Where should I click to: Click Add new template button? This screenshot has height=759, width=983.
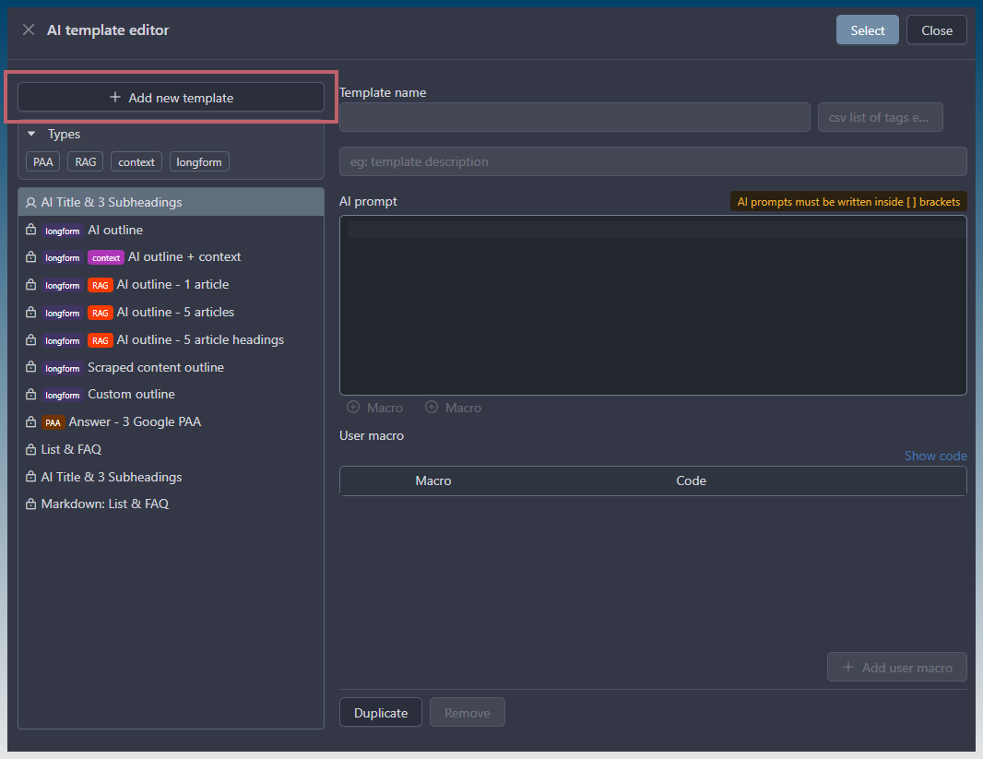(x=172, y=97)
